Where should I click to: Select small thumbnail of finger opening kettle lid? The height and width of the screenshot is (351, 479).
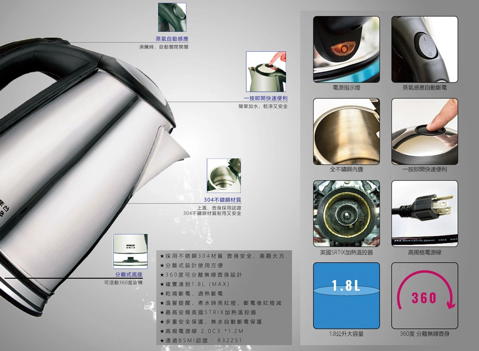pyautogui.click(x=266, y=71)
